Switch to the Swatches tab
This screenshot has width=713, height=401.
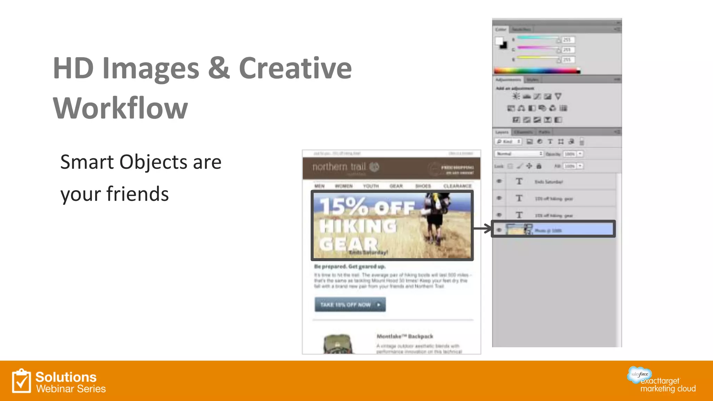tap(521, 30)
